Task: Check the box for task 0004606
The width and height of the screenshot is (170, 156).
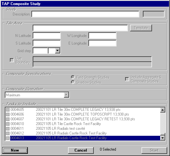Action: click(x=8, y=114)
